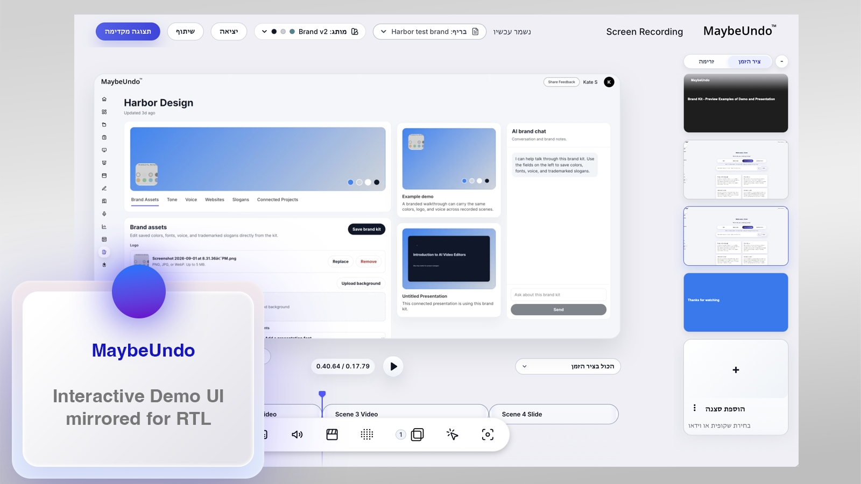
Task: Click the dotted grid toolbar icon
Action: [x=367, y=435]
